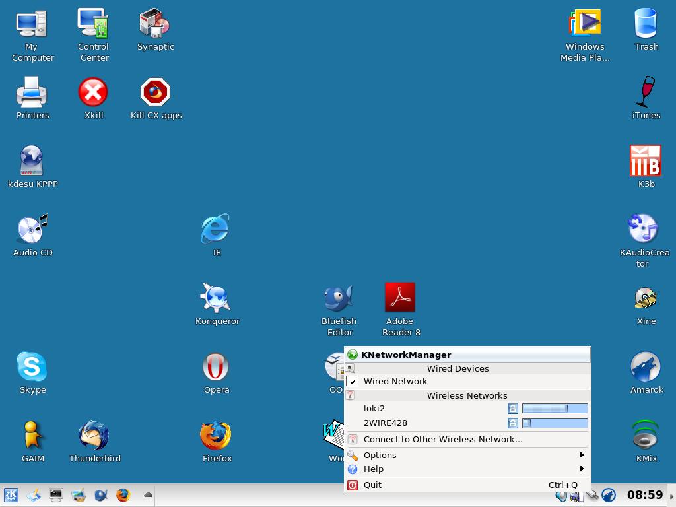This screenshot has height=507, width=676.
Task: Click the Xkill desktop icon
Action: click(94, 98)
